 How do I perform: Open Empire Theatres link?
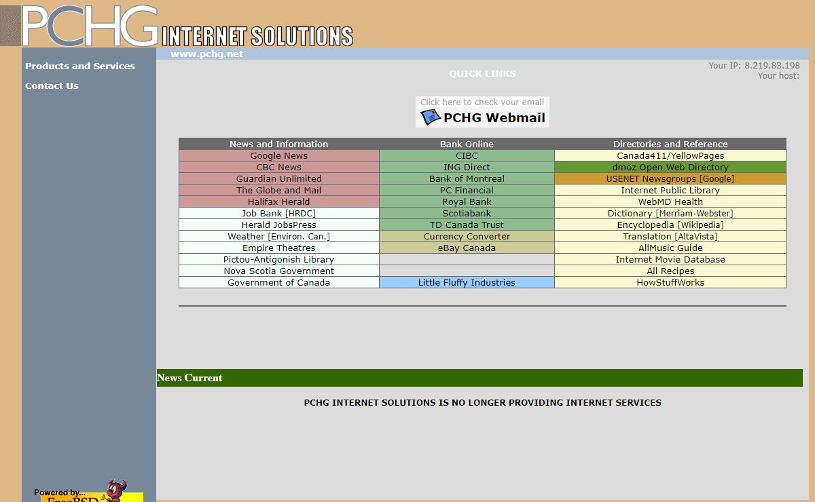279,248
